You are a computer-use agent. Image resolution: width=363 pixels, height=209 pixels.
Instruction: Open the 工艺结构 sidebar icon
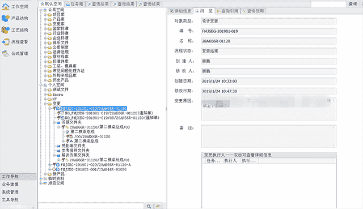coord(6,30)
